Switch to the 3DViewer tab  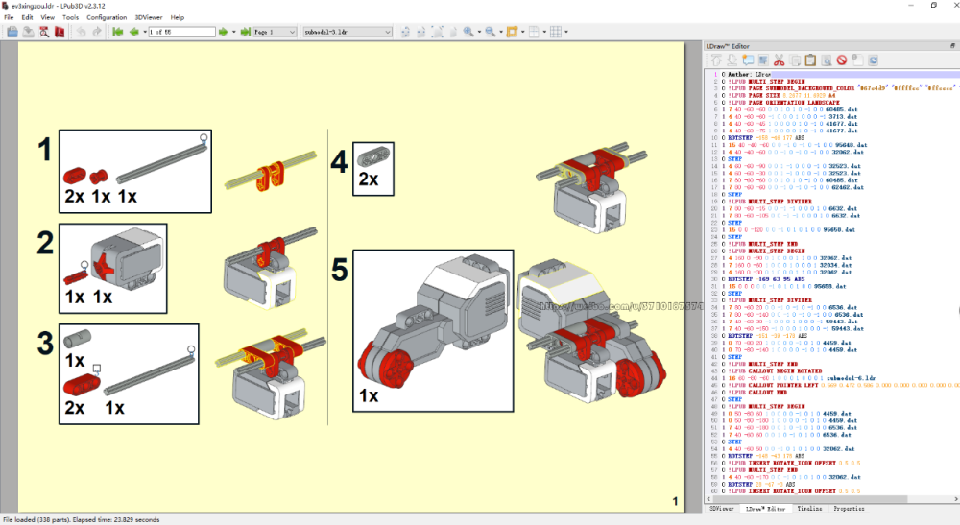point(722,509)
